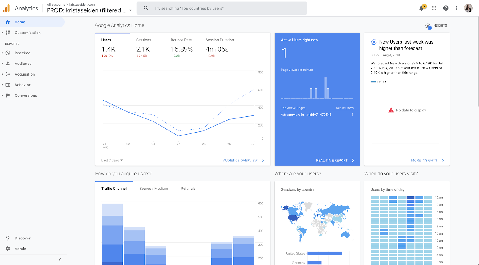This screenshot has width=479, height=265.
Task: Open the Google apps grid icon
Action: 434,8
